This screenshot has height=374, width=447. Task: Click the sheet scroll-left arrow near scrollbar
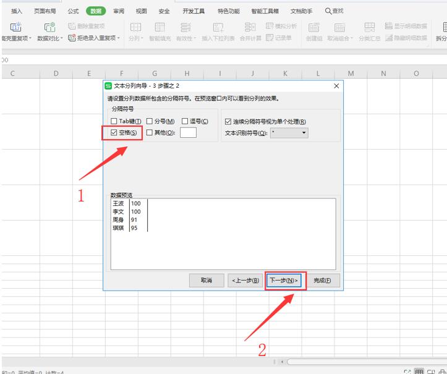(x=282, y=362)
